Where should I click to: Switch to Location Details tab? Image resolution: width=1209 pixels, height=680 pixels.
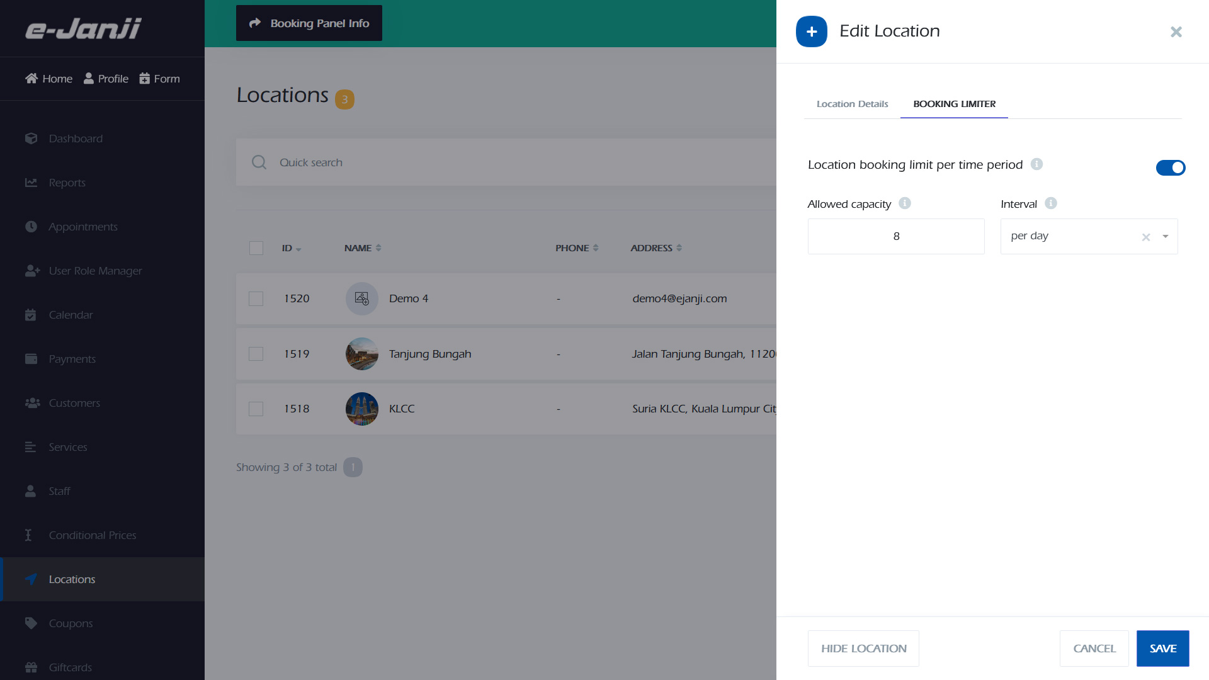(x=852, y=104)
